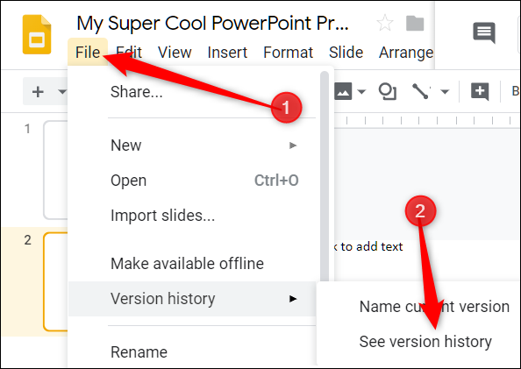Click the add comment icon
Image resolution: width=521 pixels, height=369 pixels.
click(480, 91)
